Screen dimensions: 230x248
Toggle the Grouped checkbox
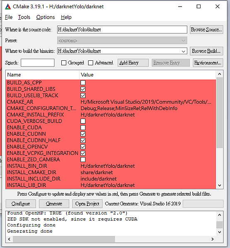tap(64, 63)
